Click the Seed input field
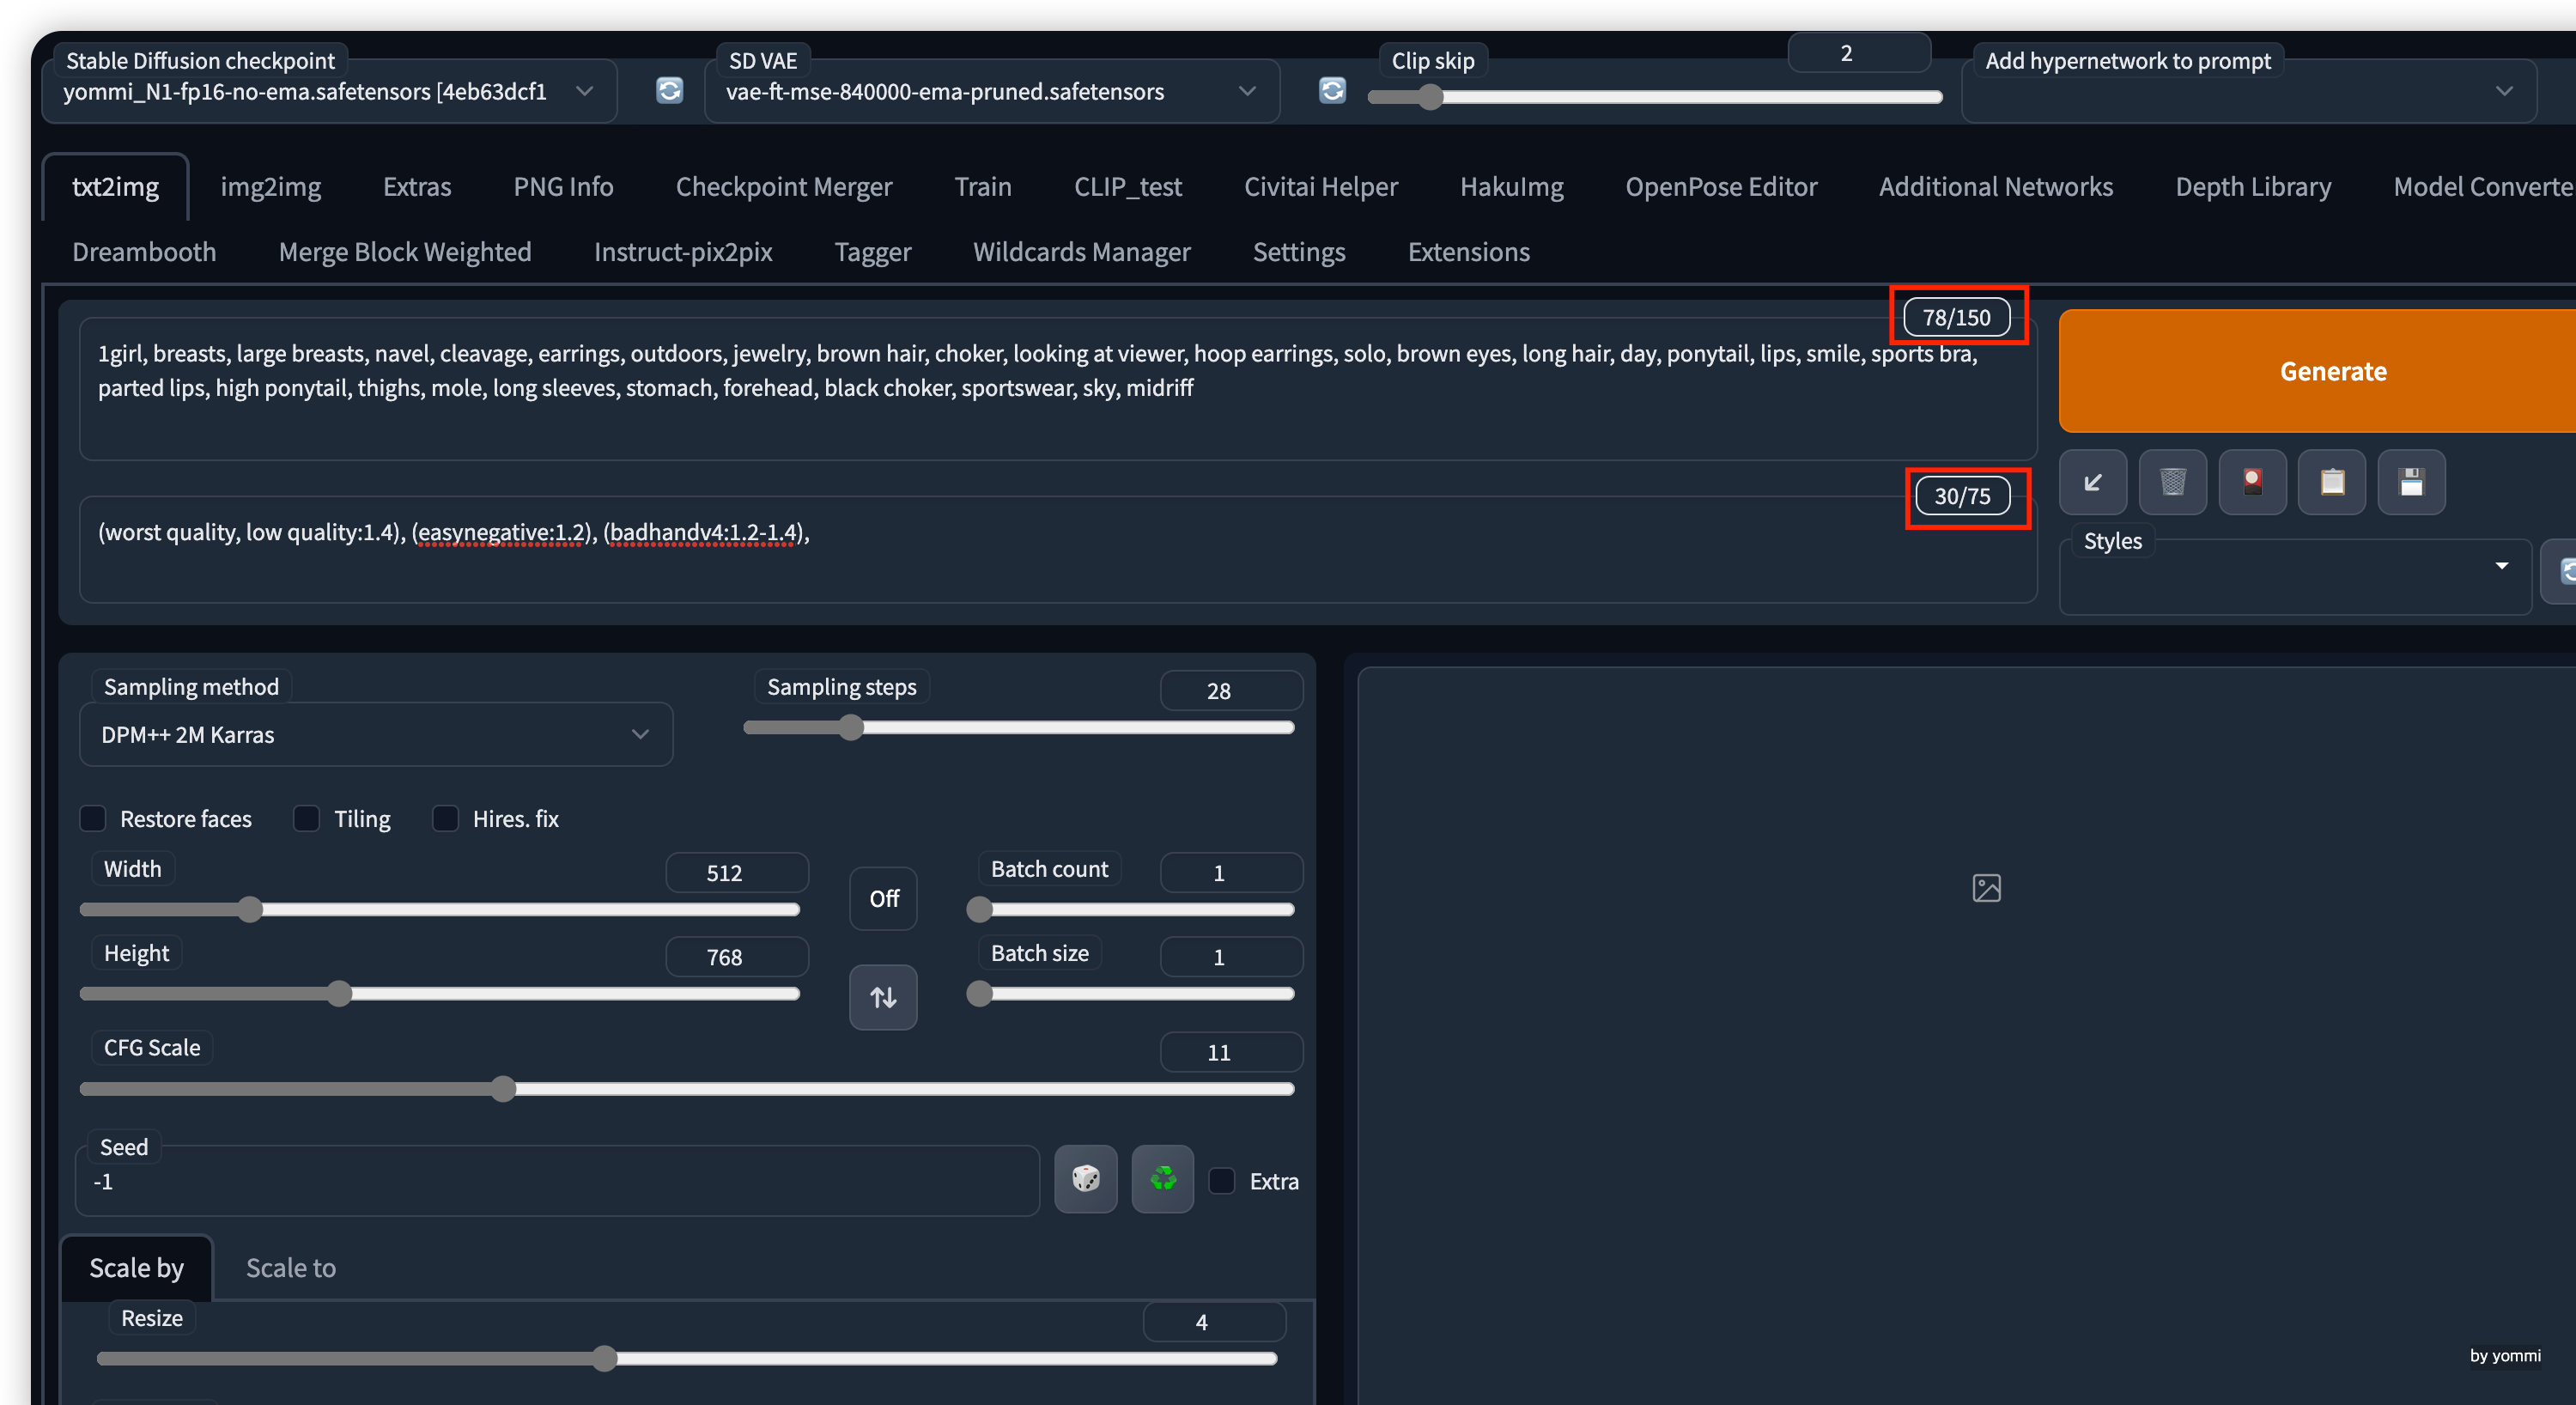 (x=558, y=1181)
